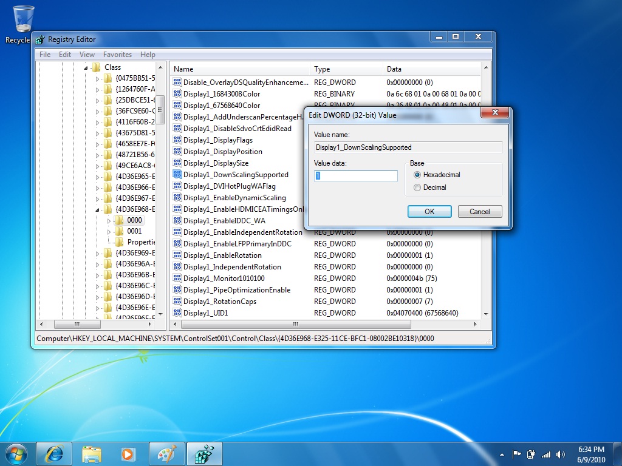The height and width of the screenshot is (466, 622).
Task: Click the Display1_AddUnderscanPercentageH value icon
Action: (177, 117)
